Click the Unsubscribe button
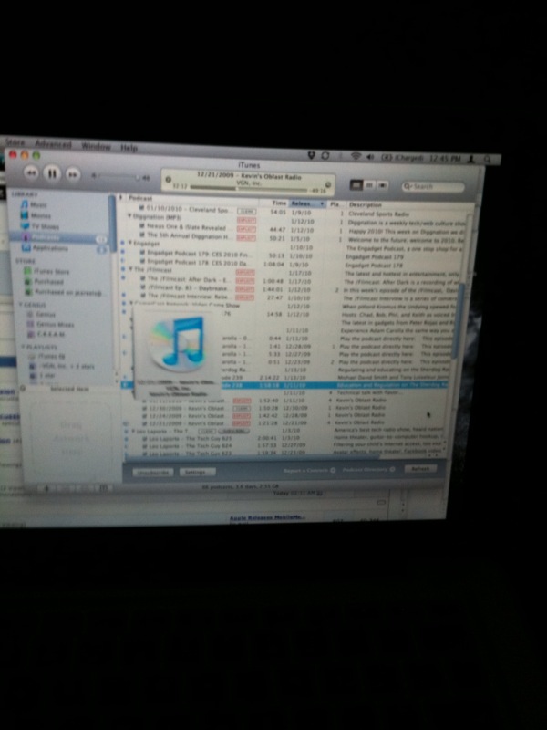 click(x=153, y=472)
